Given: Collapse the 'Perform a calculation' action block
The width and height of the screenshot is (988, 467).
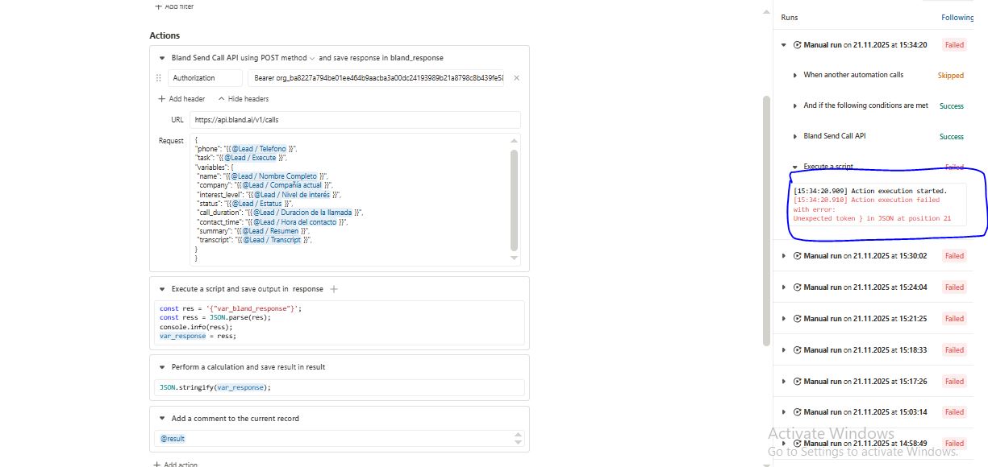Looking at the screenshot, I should (161, 367).
